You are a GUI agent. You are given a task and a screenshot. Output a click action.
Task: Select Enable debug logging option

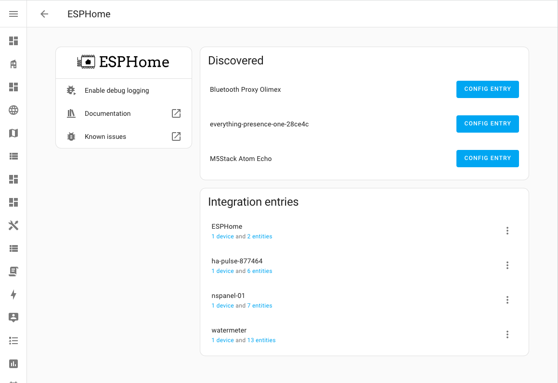124,90
